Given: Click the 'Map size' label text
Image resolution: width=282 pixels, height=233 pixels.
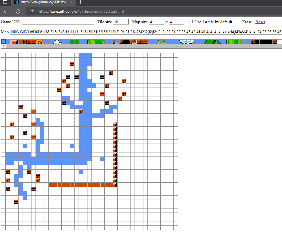Looking at the screenshot, I should click(140, 22).
